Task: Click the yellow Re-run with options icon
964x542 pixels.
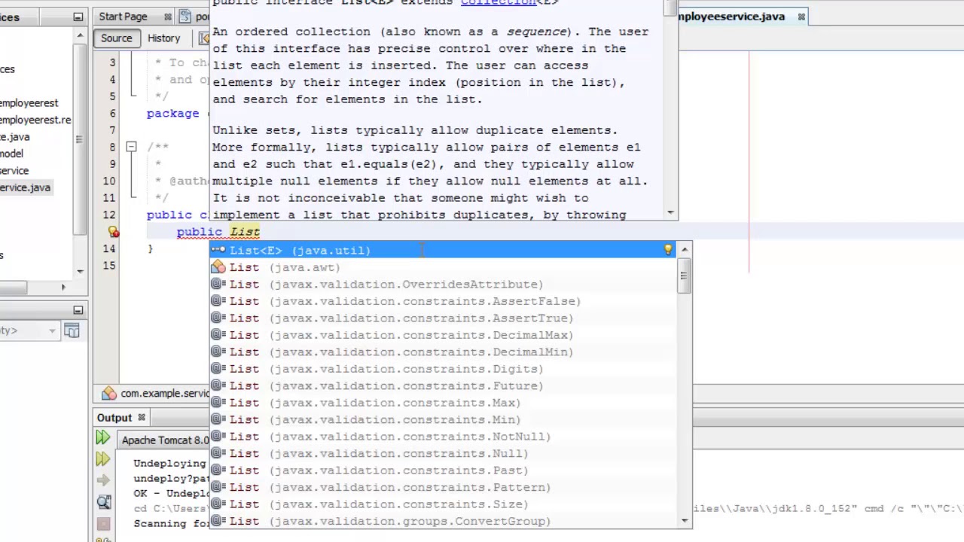Action: point(103,458)
